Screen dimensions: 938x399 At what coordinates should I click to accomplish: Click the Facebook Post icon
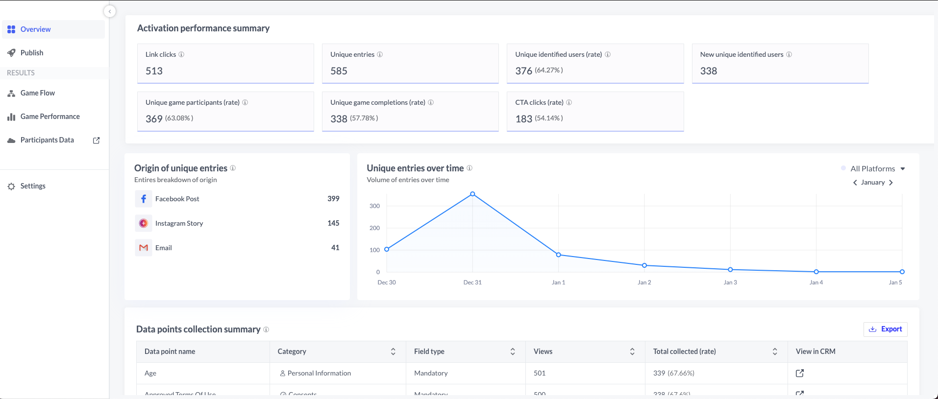144,199
